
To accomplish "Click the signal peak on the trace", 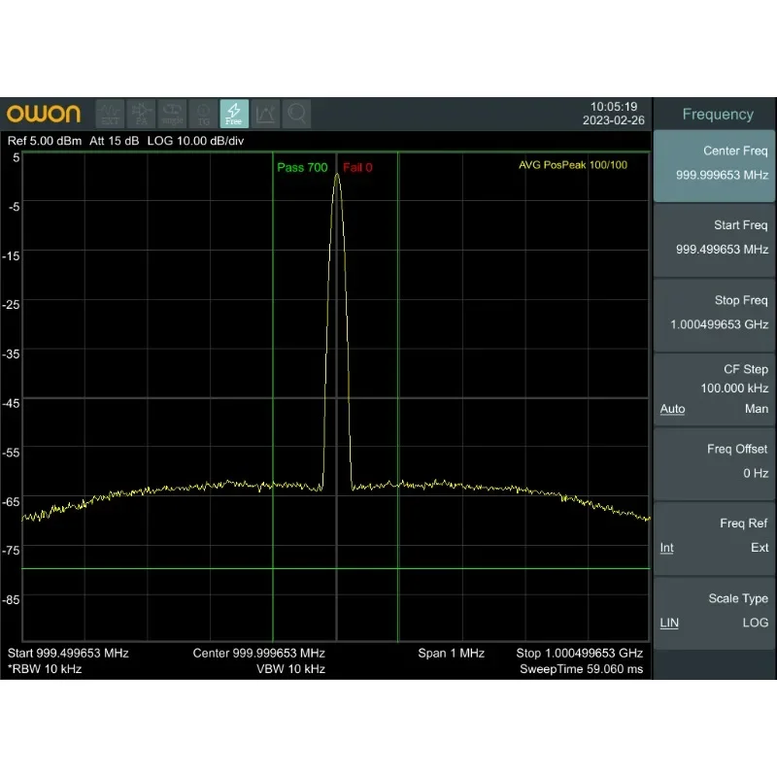I will click(337, 176).
